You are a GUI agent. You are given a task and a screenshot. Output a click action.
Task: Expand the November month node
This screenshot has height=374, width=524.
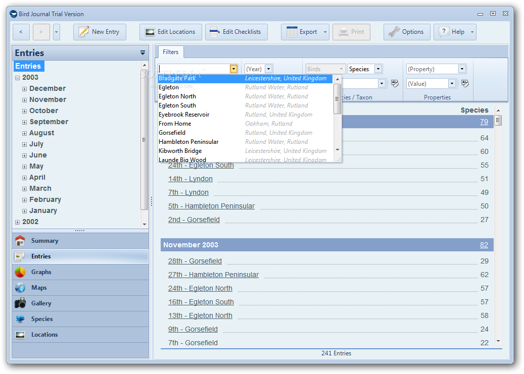[x=24, y=100]
